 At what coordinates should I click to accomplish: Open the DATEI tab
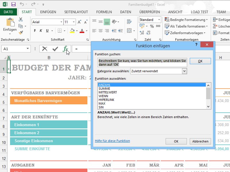tap(8, 12)
